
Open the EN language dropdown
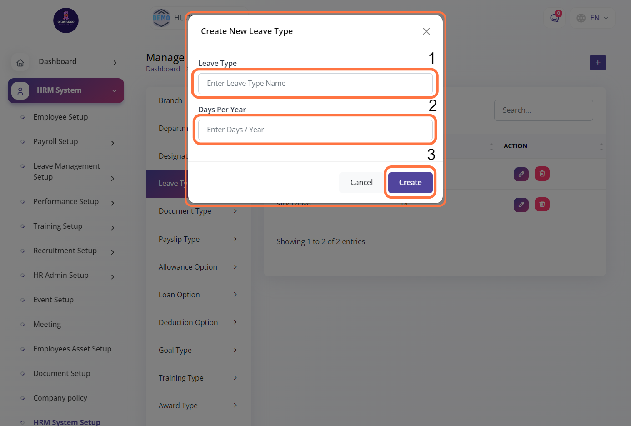click(x=592, y=18)
